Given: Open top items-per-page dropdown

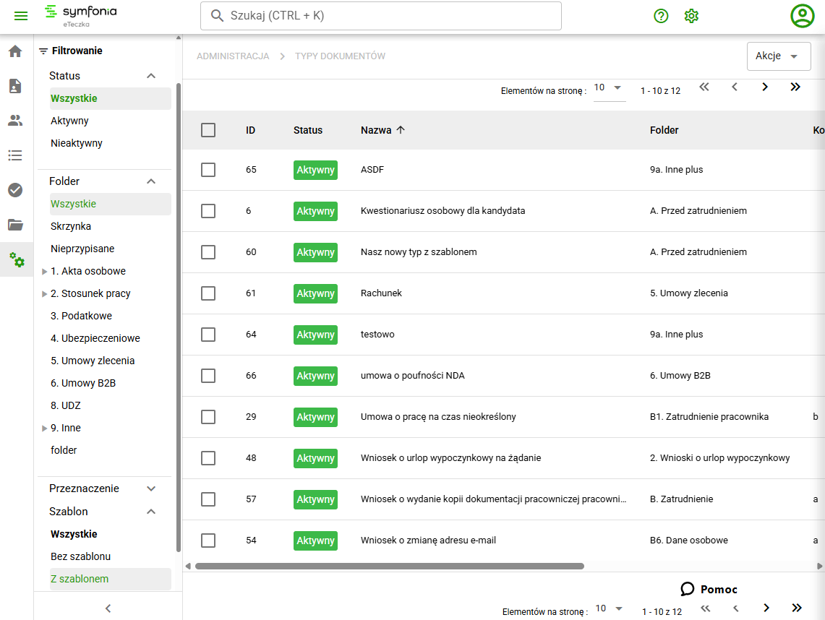Looking at the screenshot, I should (610, 88).
